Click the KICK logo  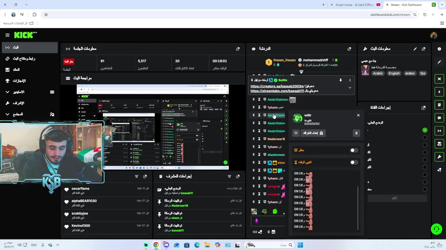25,35
